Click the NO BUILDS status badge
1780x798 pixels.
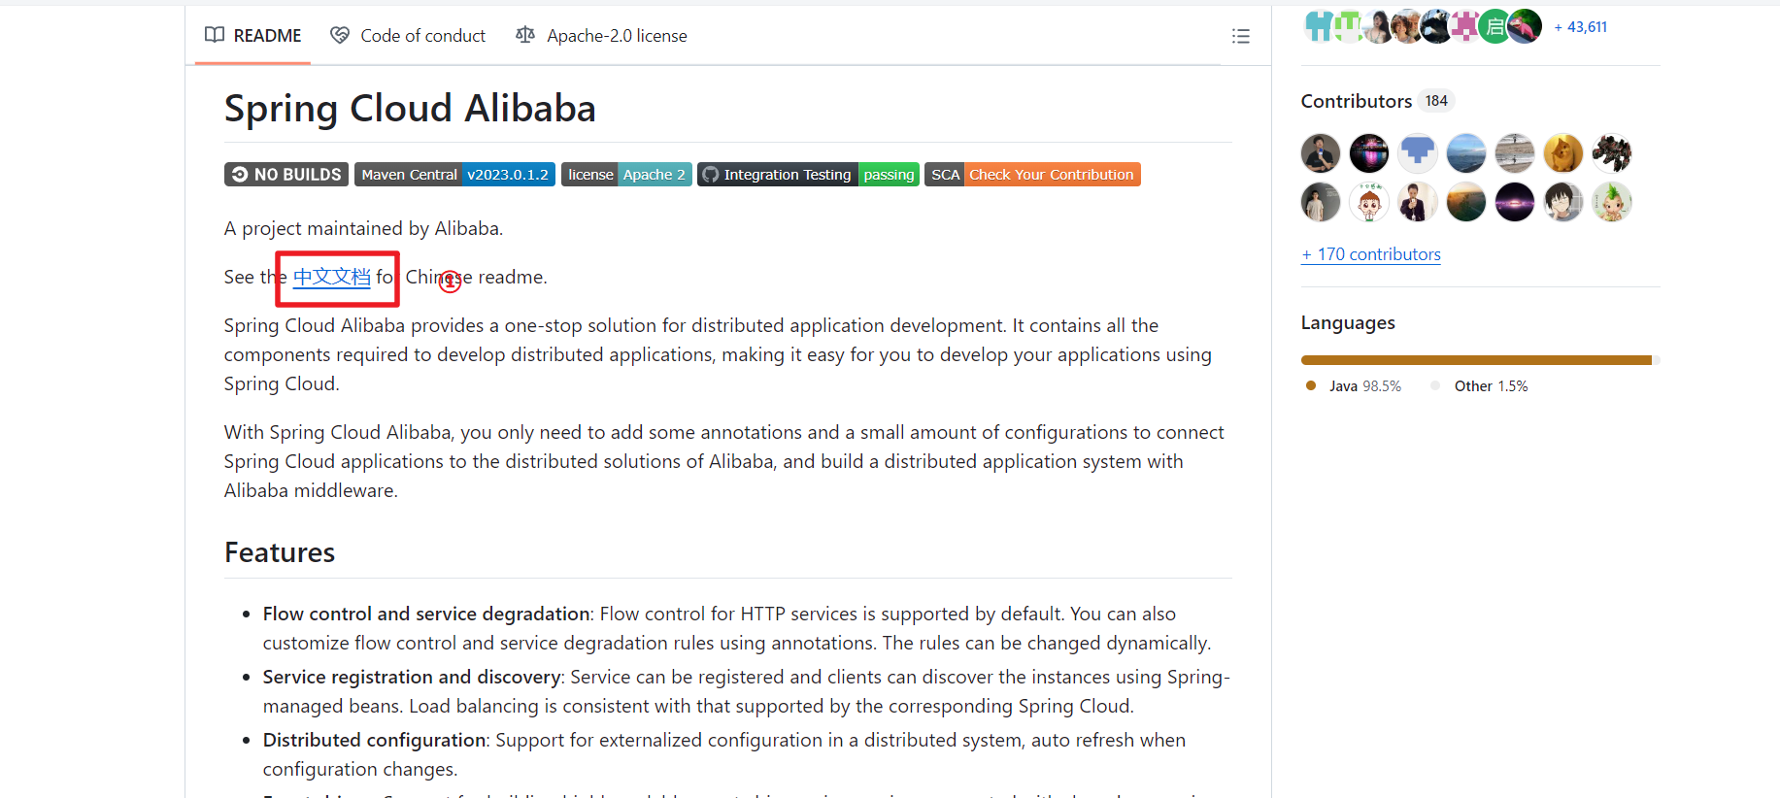[x=286, y=175]
